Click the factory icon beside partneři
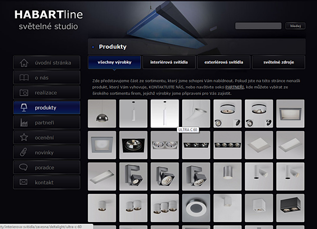317x229 pixels. click(24, 123)
